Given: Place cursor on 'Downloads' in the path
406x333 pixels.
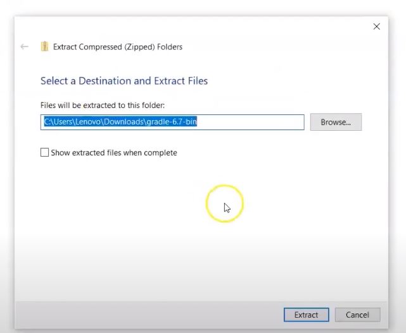Looking at the screenshot, I should click(124, 121).
